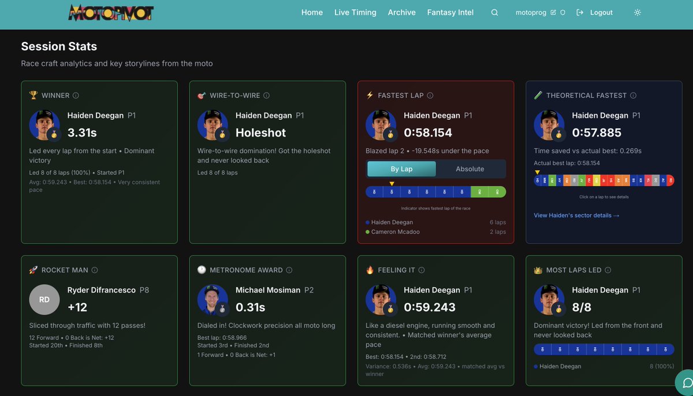Show info for the FEELING IT card
Image resolution: width=693 pixels, height=396 pixels.
point(422,270)
